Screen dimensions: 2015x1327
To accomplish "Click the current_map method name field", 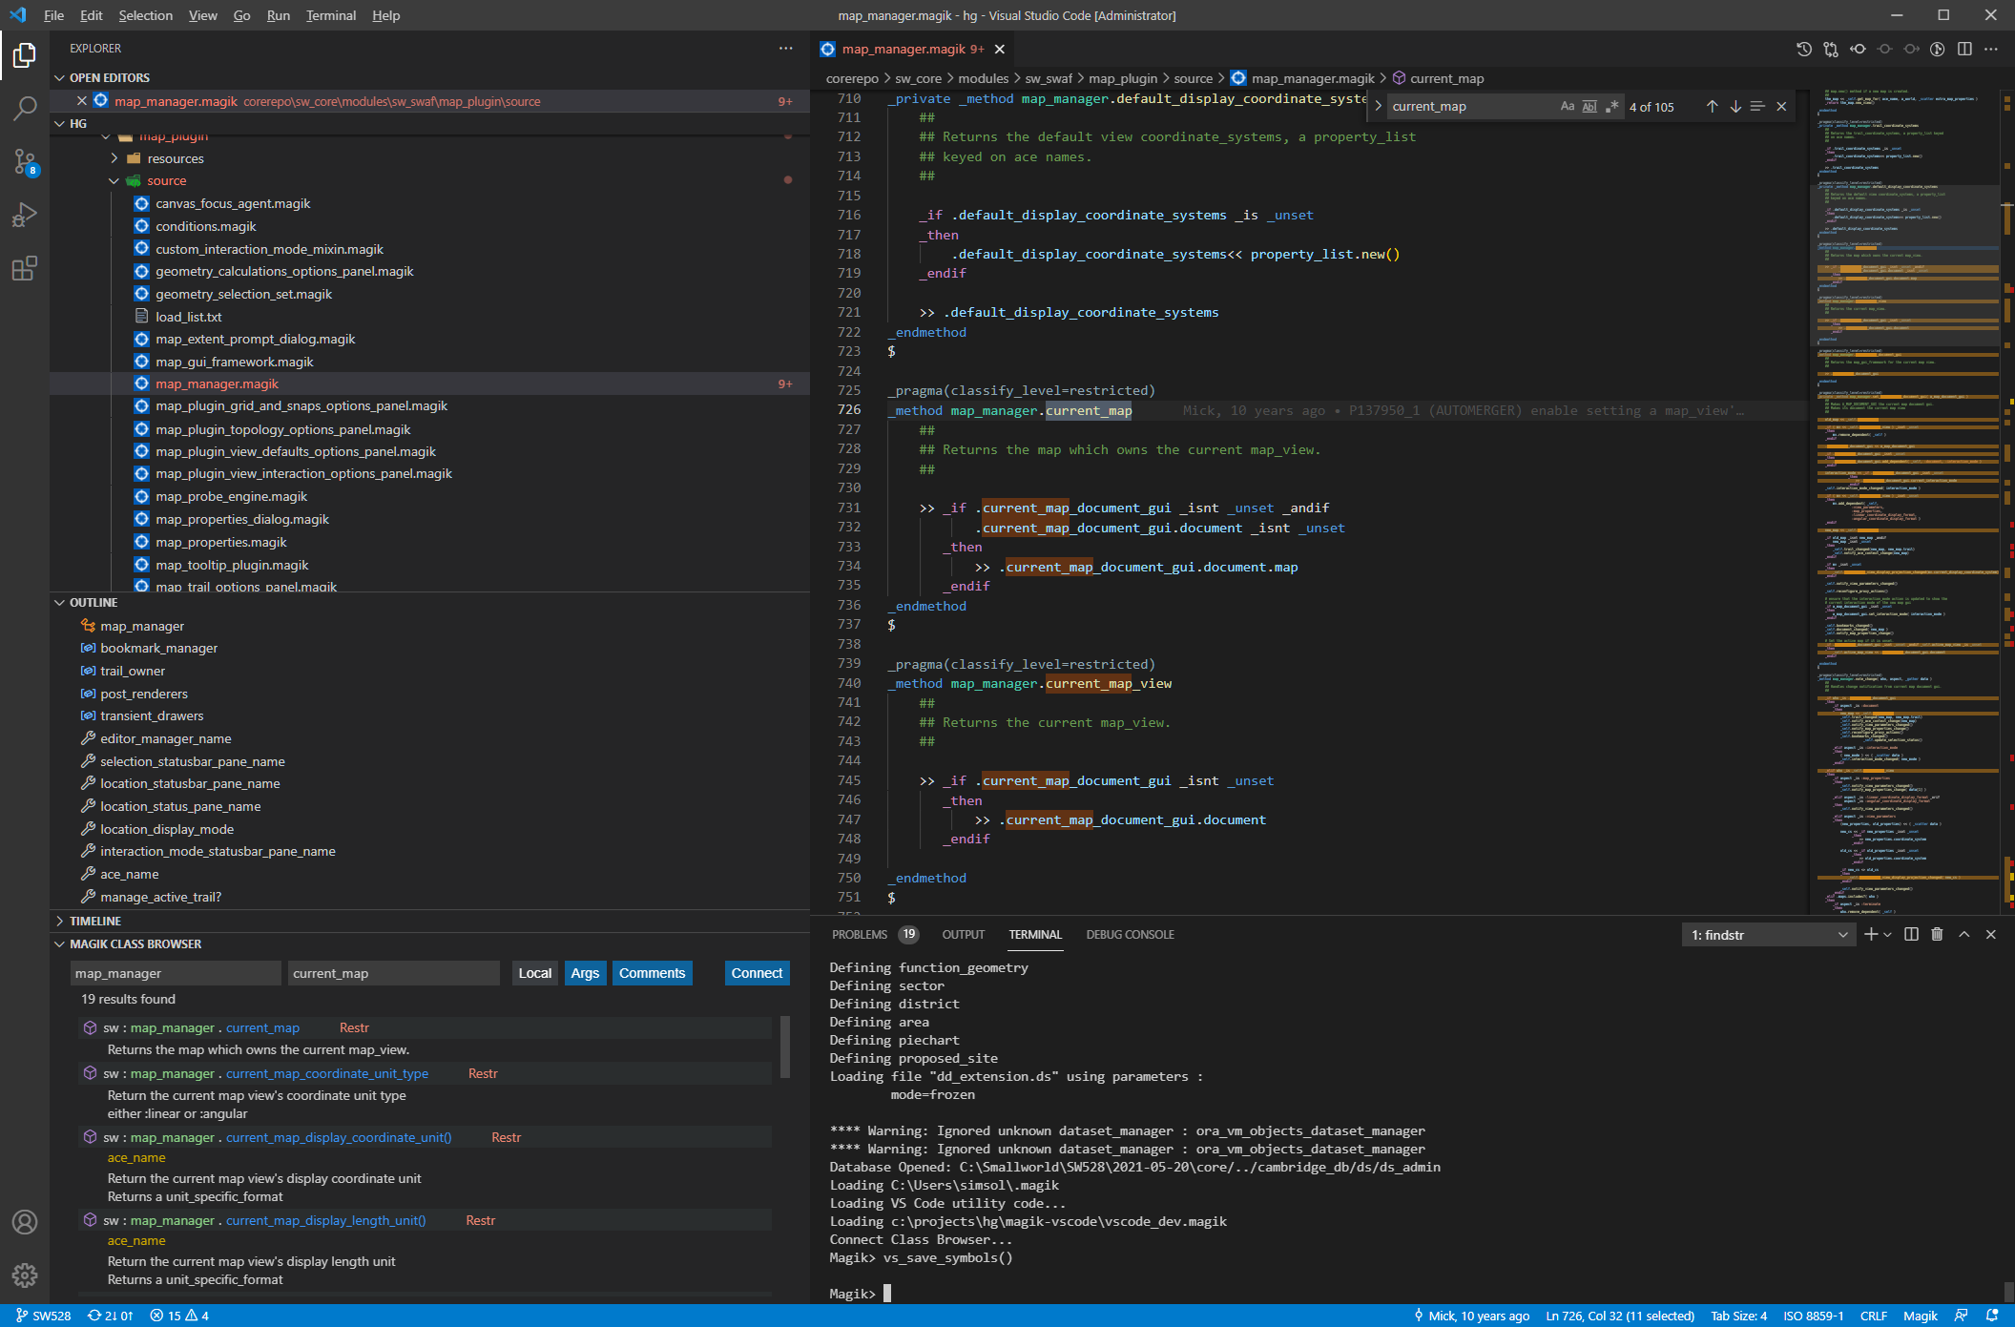I will point(393,973).
